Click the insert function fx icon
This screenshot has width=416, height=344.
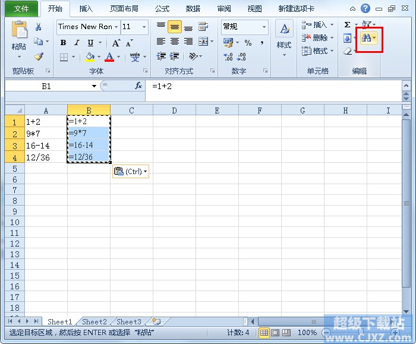[138, 86]
